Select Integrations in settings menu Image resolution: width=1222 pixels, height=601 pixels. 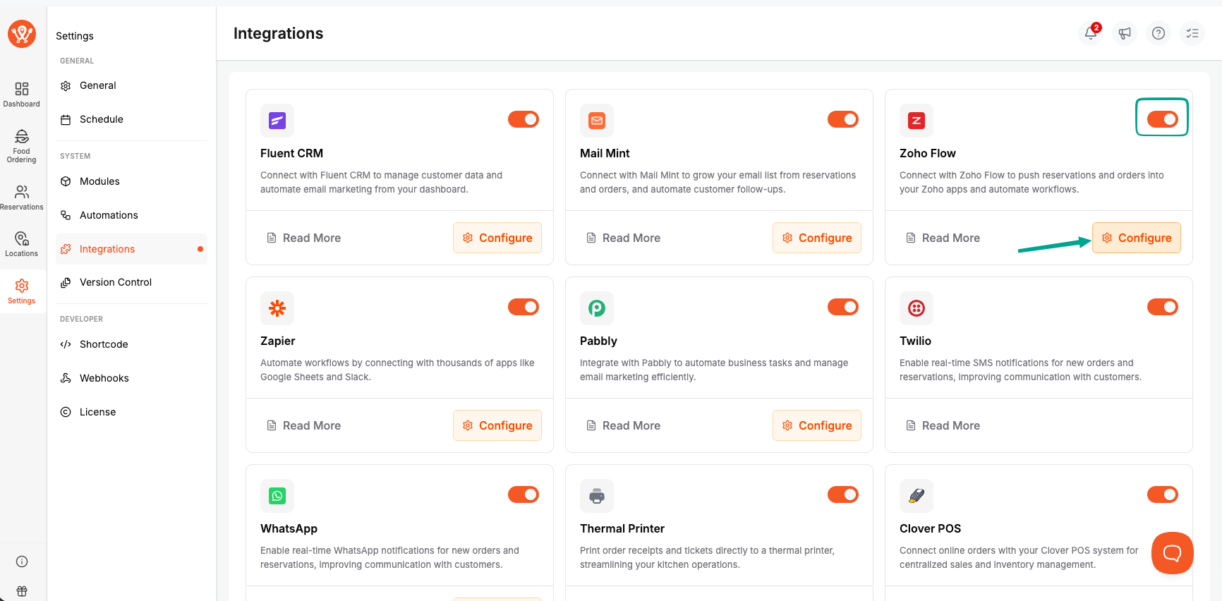point(131,249)
